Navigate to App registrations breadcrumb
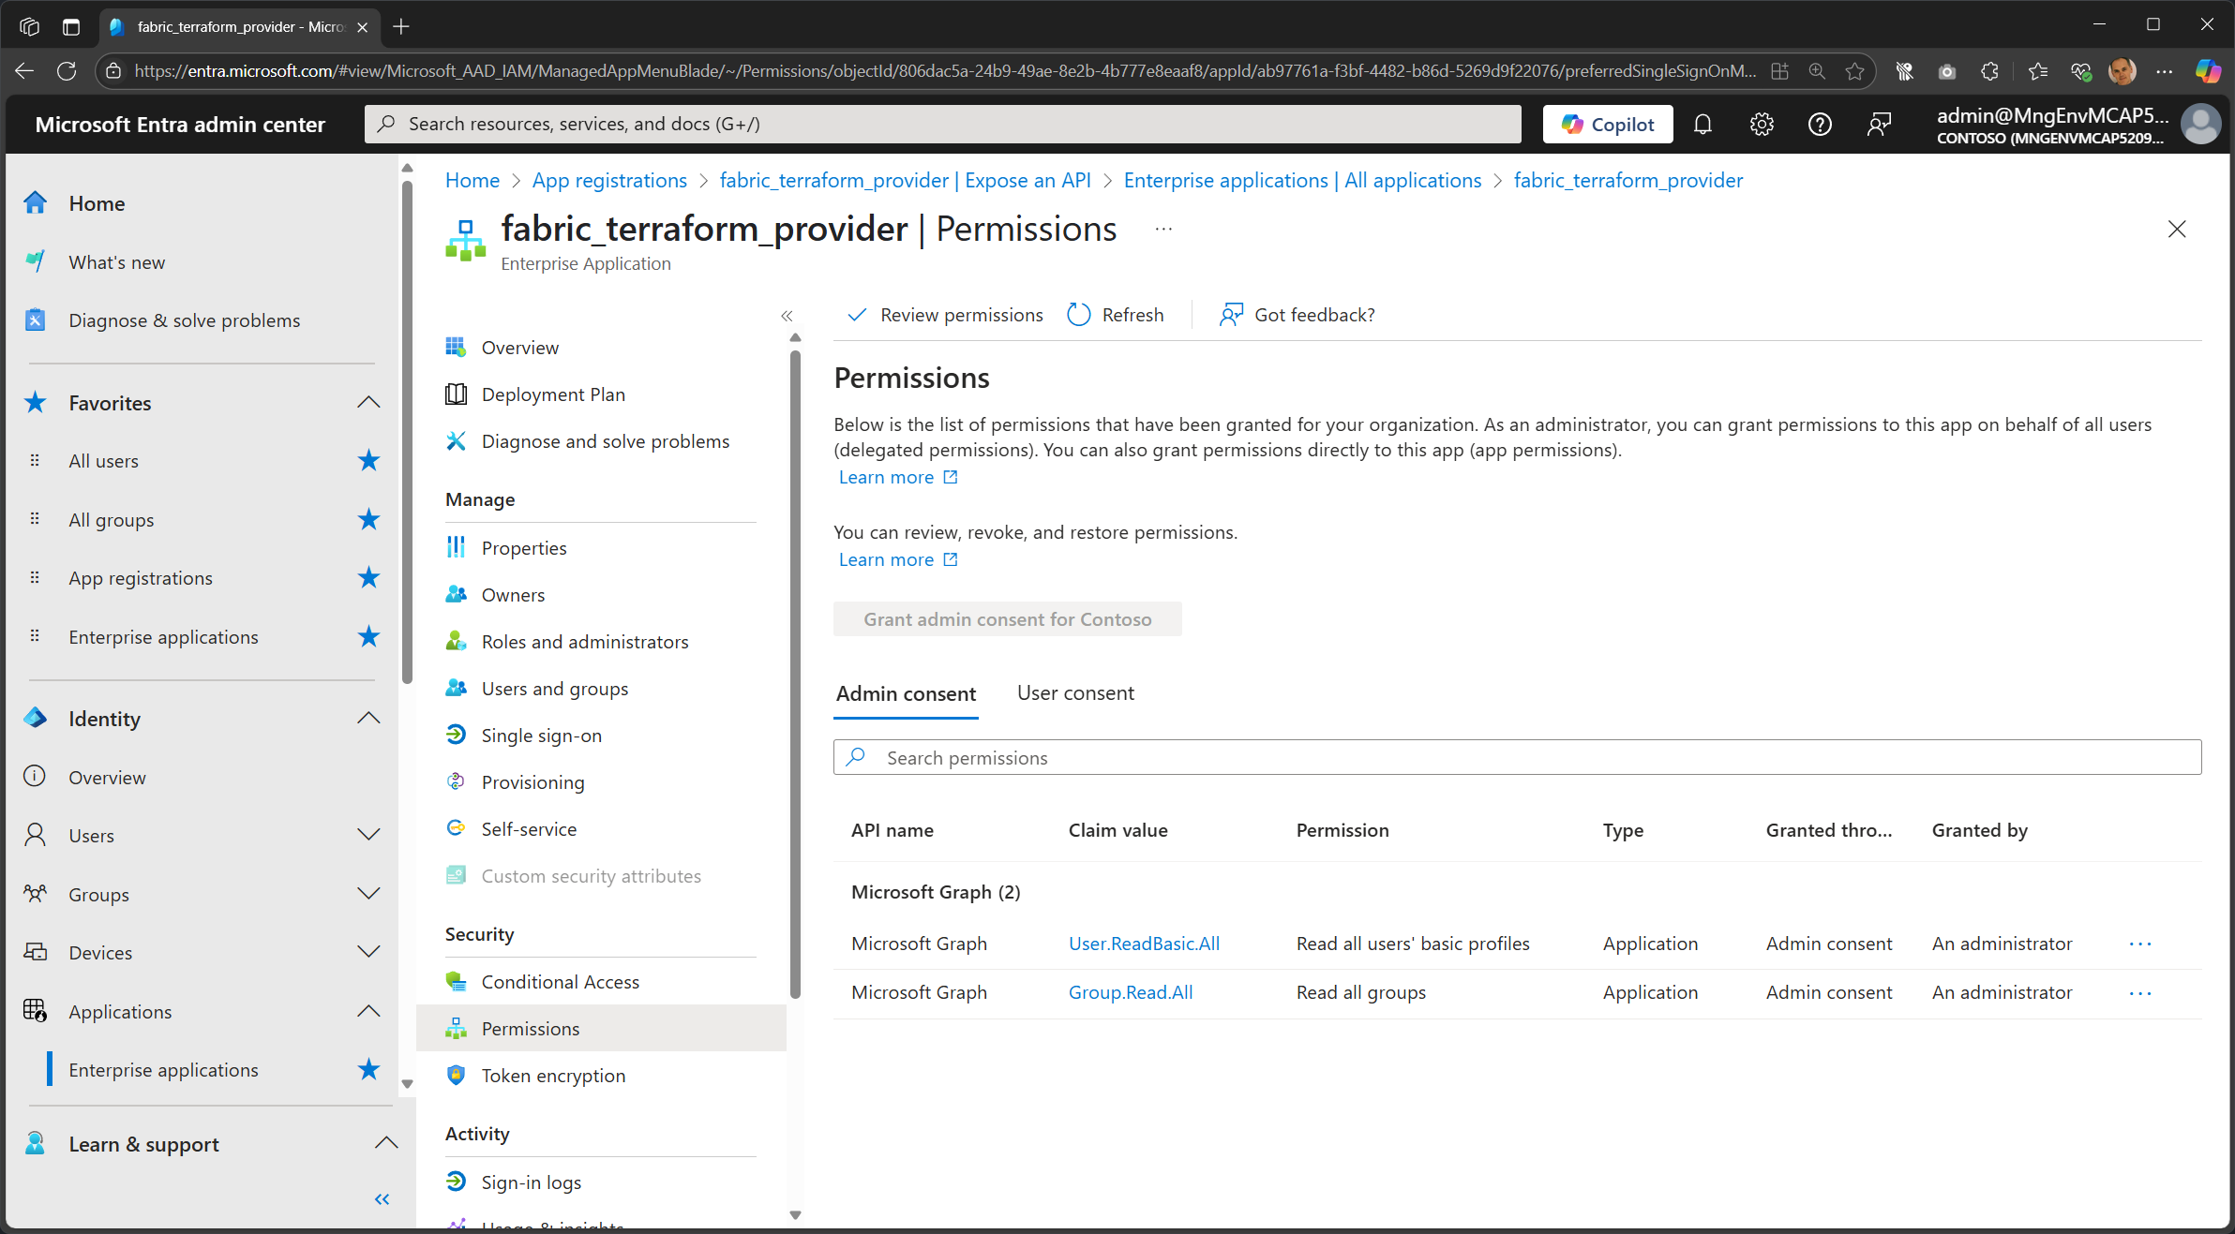 [x=608, y=180]
